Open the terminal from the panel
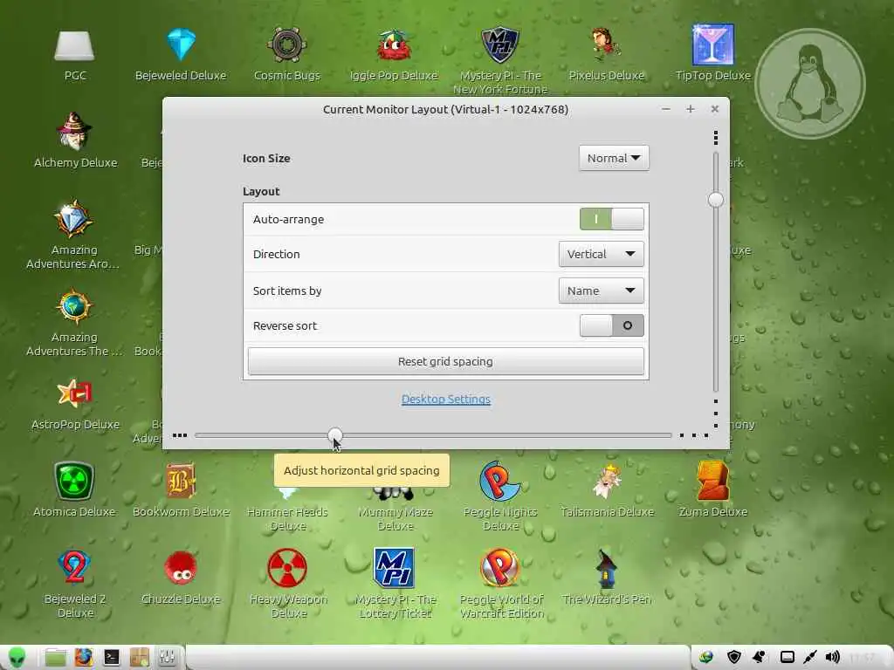This screenshot has height=670, width=894. [x=111, y=658]
